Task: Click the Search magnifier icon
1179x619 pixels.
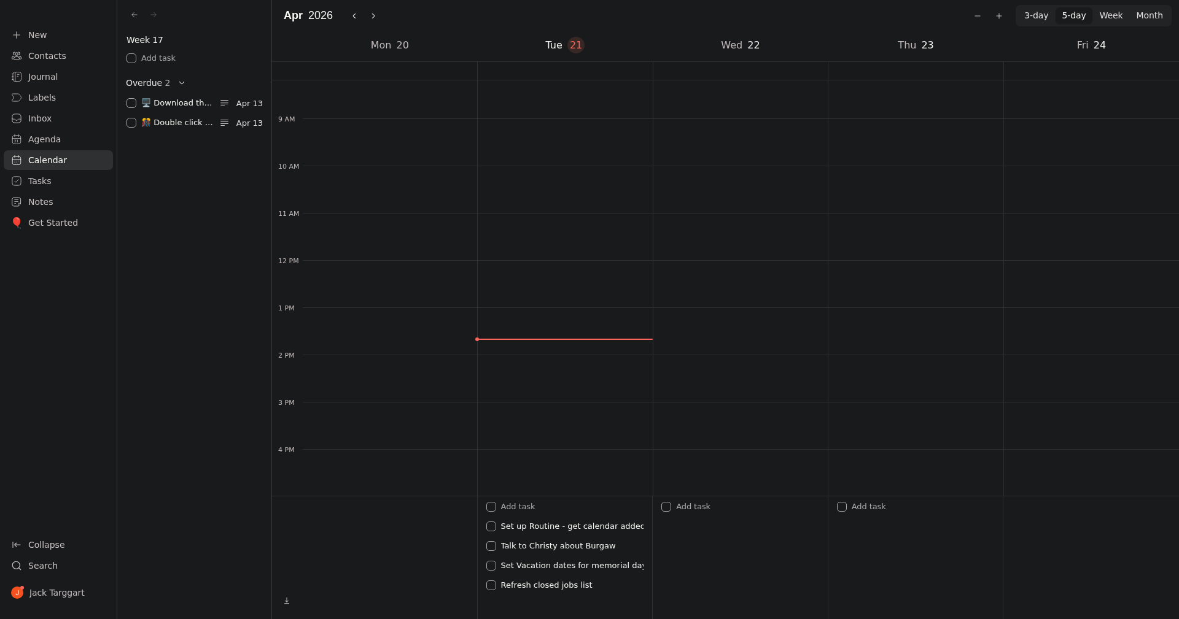Action: (17, 566)
